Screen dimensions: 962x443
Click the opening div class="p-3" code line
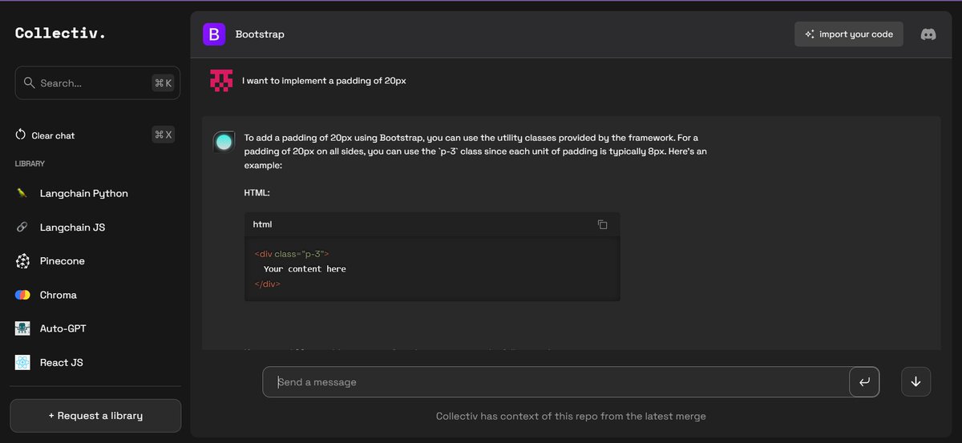pos(292,253)
